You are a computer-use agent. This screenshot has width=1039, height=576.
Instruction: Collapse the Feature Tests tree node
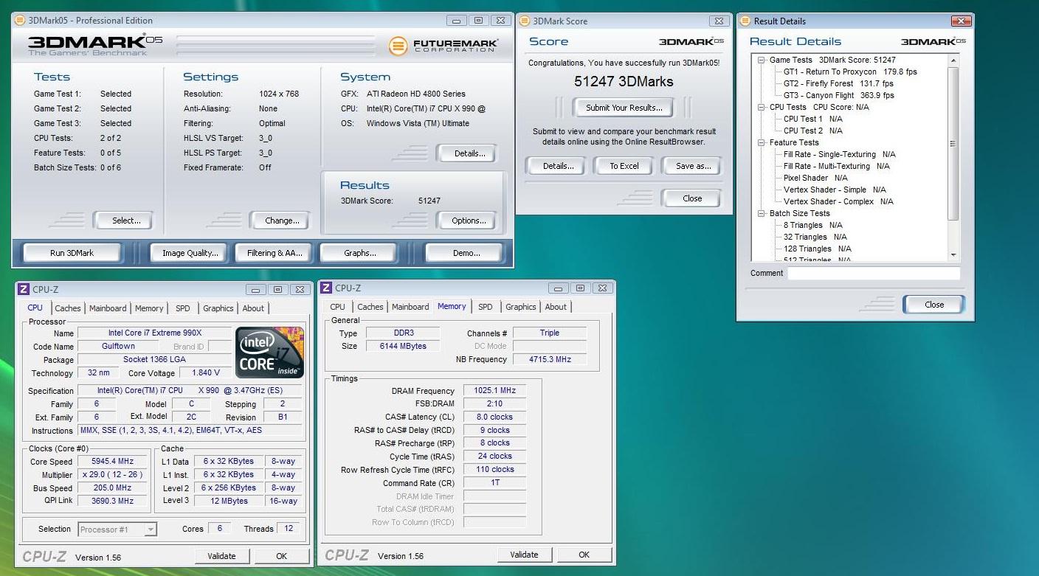pos(762,143)
